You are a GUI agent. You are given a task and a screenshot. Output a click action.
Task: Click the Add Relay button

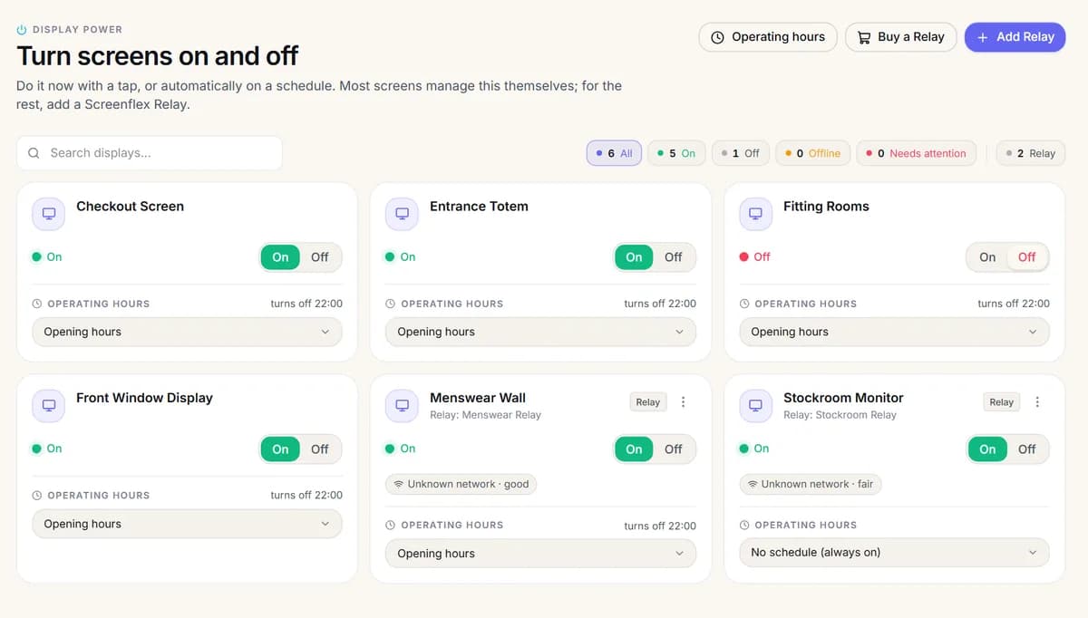pyautogui.click(x=1015, y=37)
